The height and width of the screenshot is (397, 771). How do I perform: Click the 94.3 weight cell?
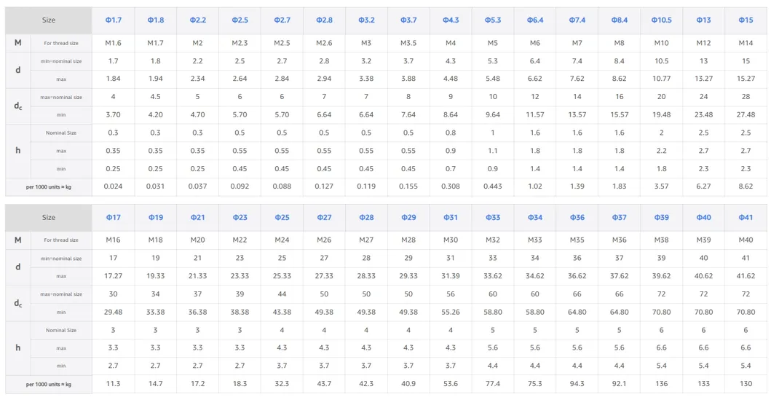pos(577,384)
